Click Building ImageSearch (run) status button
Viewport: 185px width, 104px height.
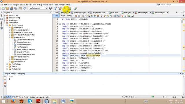coord(40,97)
